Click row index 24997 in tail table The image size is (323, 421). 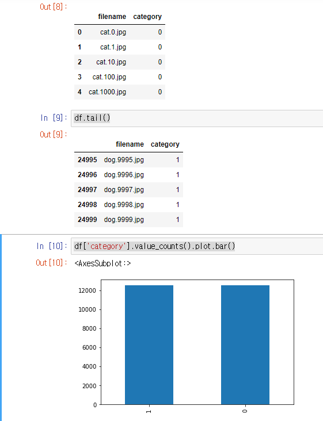tap(88, 190)
